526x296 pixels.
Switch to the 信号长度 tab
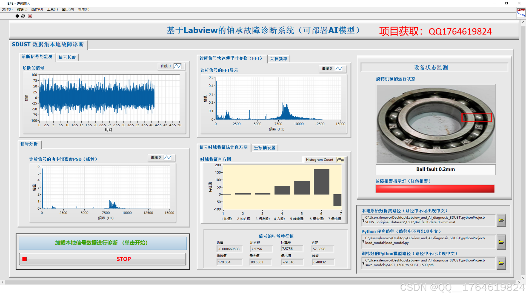(67, 57)
